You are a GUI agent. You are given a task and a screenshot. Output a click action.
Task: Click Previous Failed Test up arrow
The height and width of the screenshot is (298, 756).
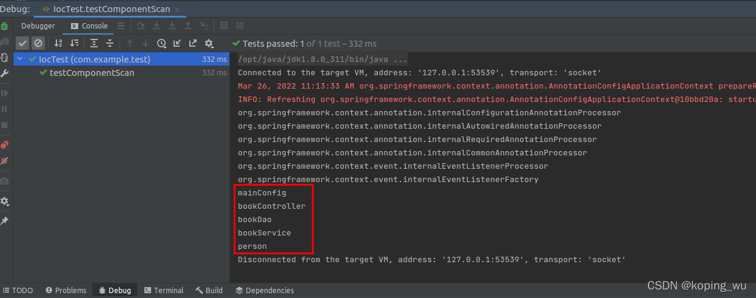pyautogui.click(x=130, y=43)
